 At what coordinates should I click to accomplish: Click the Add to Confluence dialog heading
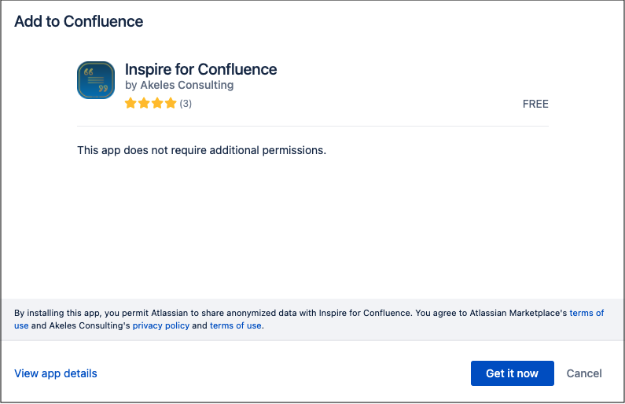pos(79,21)
